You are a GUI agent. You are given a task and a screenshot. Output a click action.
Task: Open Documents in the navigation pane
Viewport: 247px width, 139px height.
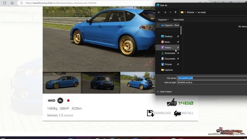[170, 59]
